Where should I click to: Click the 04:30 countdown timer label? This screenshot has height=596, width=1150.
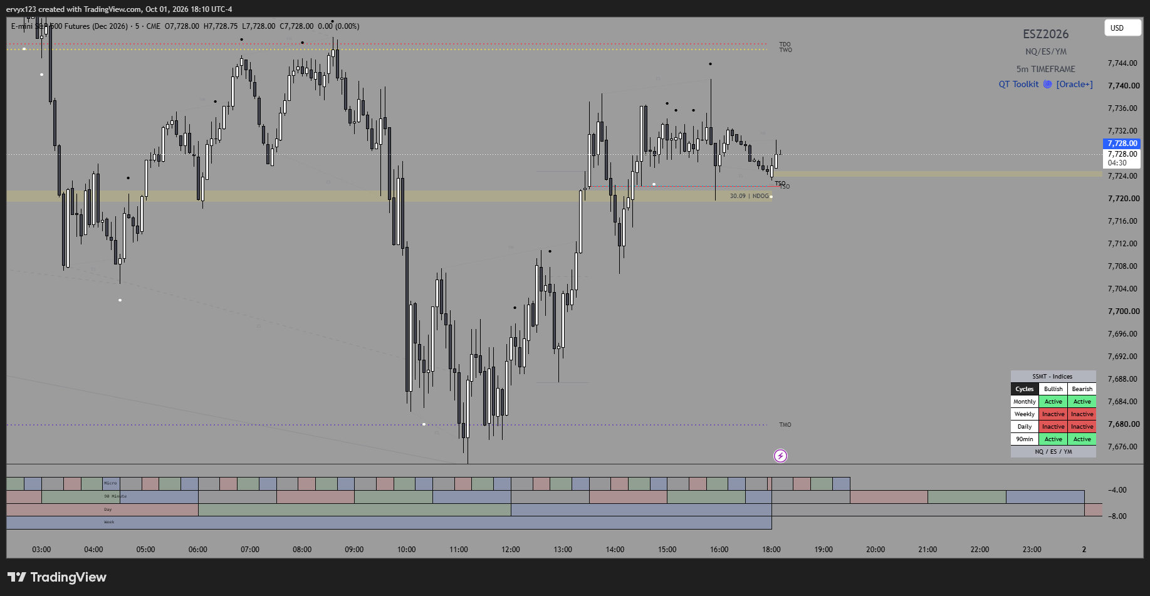click(1117, 163)
